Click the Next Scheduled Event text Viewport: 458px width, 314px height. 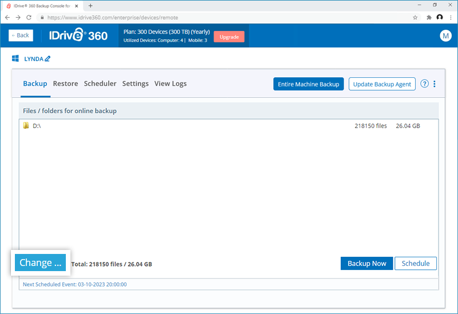pyautogui.click(x=75, y=284)
